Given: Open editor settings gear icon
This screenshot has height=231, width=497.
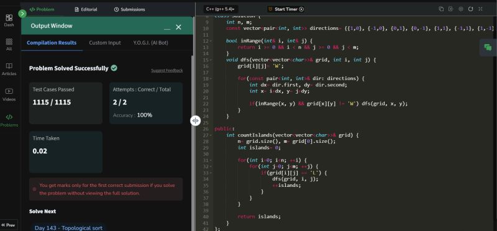Looking at the screenshot, I should click(x=461, y=9).
